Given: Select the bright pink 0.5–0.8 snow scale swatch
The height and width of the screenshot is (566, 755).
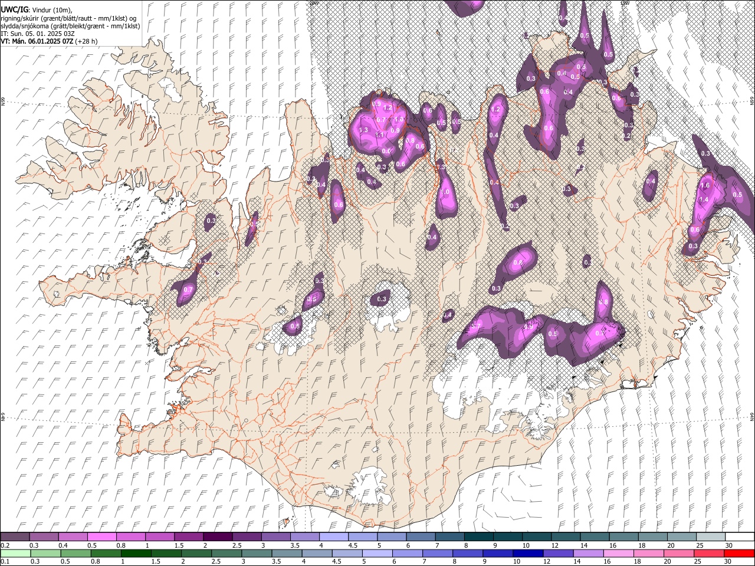Looking at the screenshot, I should coord(101,537).
